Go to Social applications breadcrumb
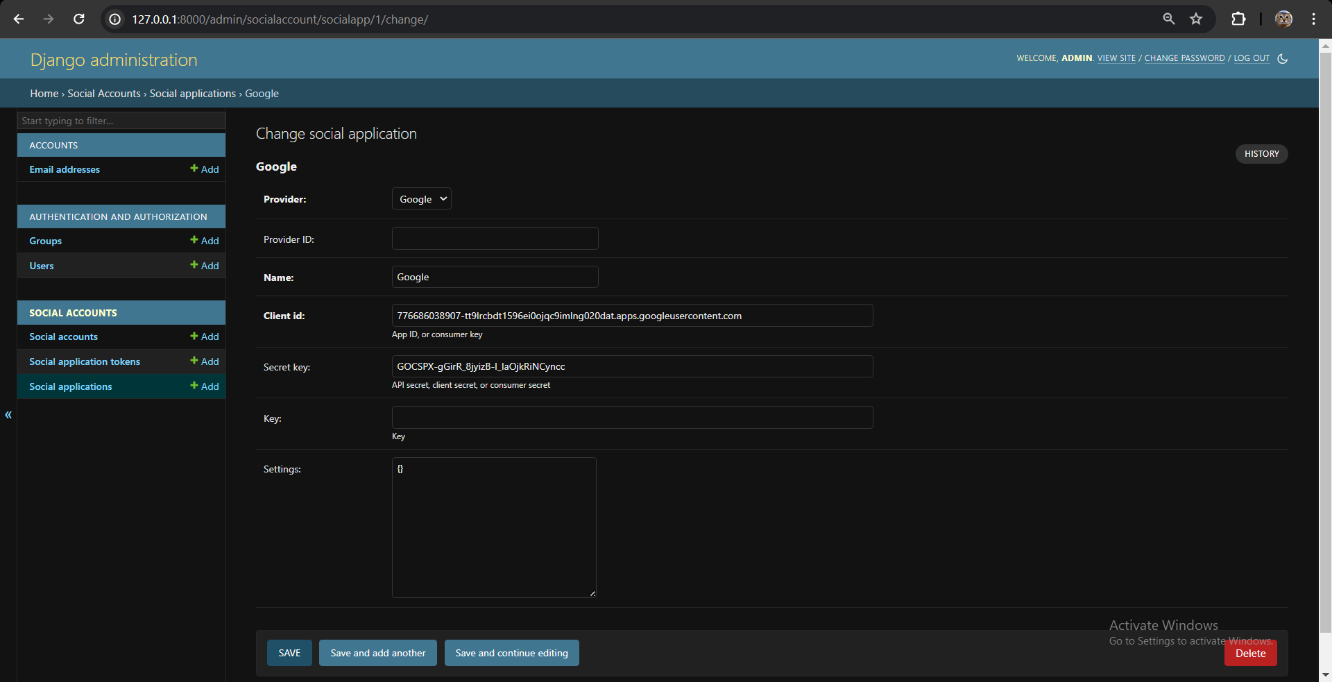Screen dimensions: 1332x682 point(193,94)
